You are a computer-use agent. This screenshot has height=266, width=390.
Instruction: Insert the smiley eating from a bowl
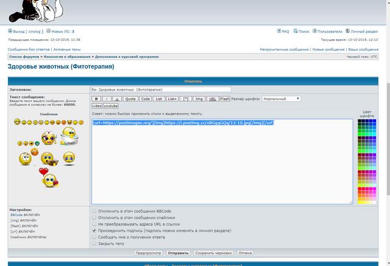(x=49, y=159)
